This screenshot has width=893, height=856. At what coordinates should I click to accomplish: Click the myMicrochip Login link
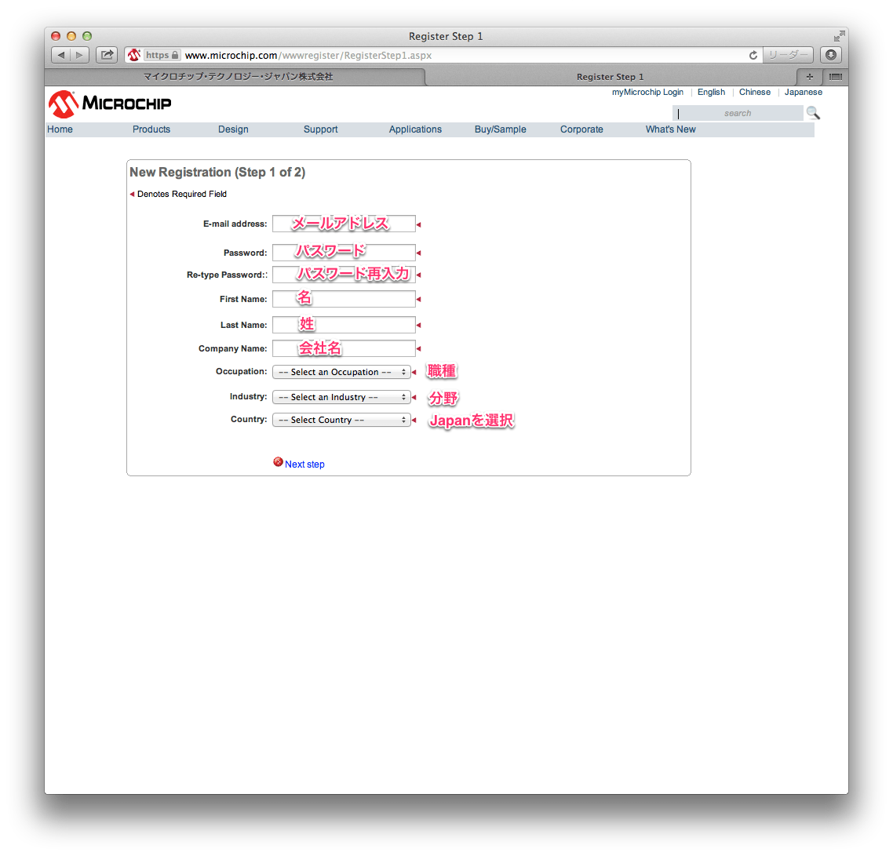647,93
